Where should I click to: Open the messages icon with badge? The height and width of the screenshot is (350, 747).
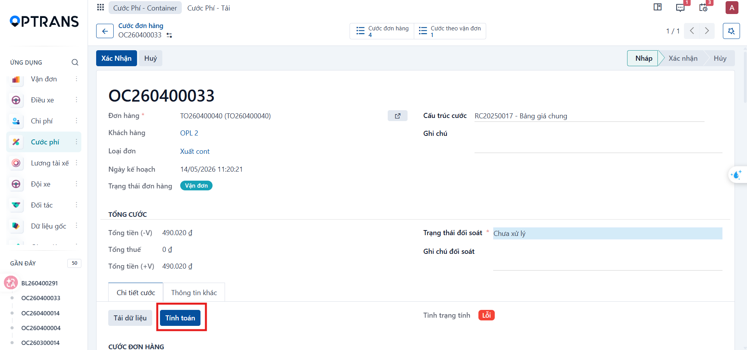[680, 7]
